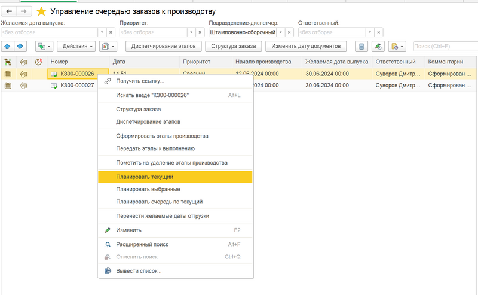This screenshot has height=295, width=478.
Task: Click document icon beside К300-000027
Action: pos(54,86)
